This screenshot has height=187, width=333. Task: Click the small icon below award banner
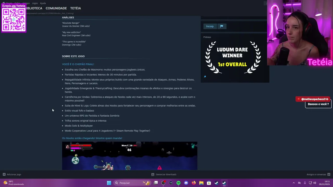(205, 77)
